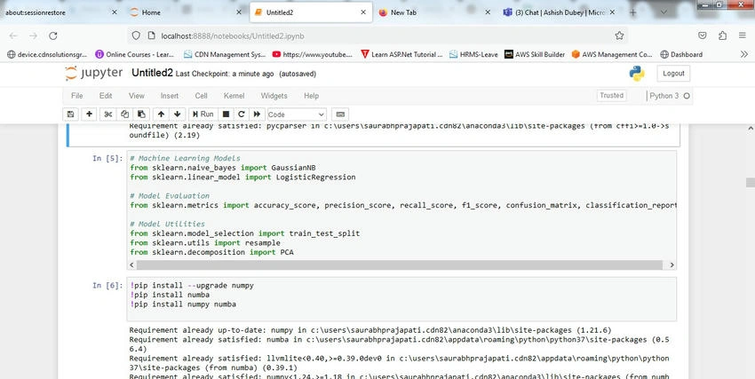The height and width of the screenshot is (379, 755).
Task: Restart kernel and run all icon
Action: click(257, 114)
